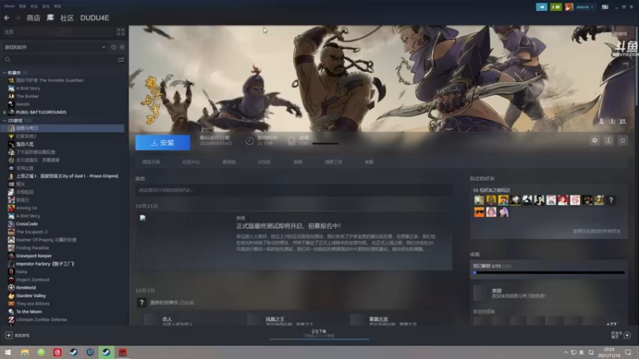
Task: Open the 社区中心 community hub link
Action: [191, 162]
